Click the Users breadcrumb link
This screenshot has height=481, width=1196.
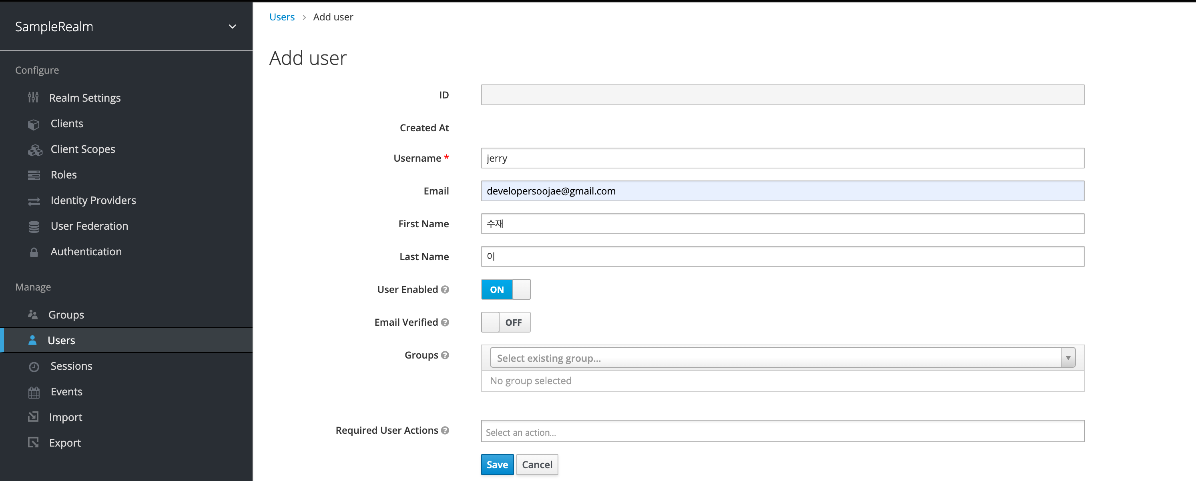[x=281, y=17]
